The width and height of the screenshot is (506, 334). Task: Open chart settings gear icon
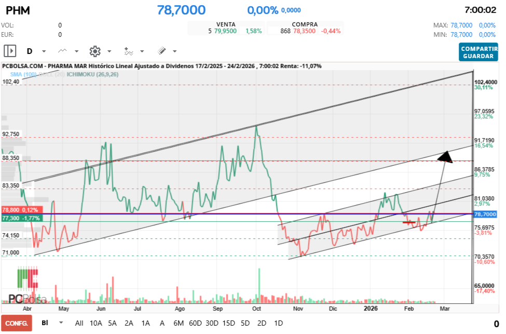tap(94, 51)
